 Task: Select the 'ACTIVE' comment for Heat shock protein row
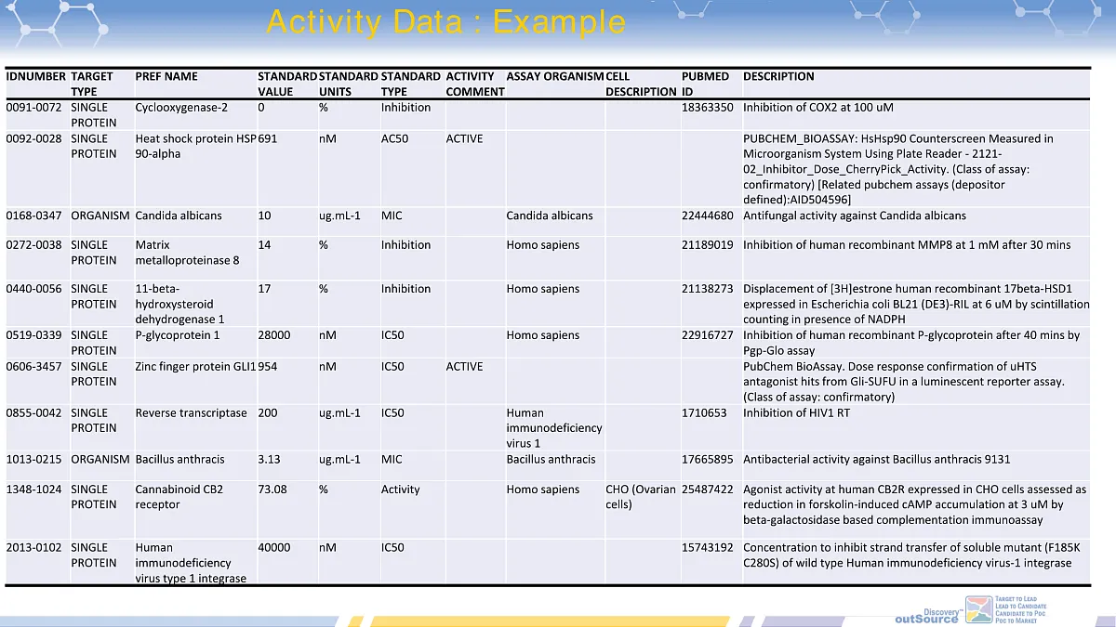click(466, 138)
